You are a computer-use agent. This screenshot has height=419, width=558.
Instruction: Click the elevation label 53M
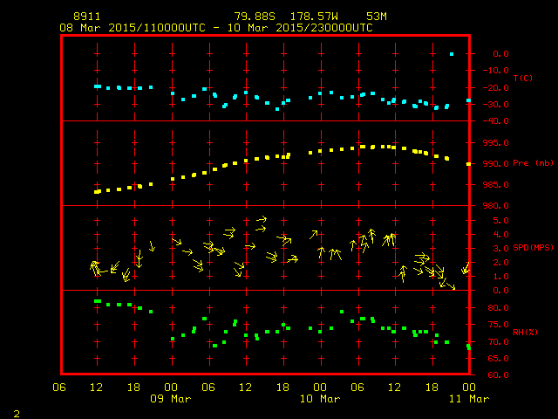click(x=377, y=17)
